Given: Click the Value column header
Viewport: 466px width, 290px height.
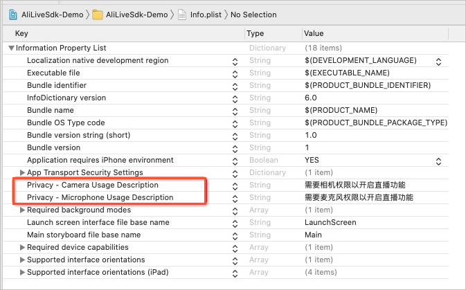Looking at the screenshot, I should pyautogui.click(x=314, y=33).
